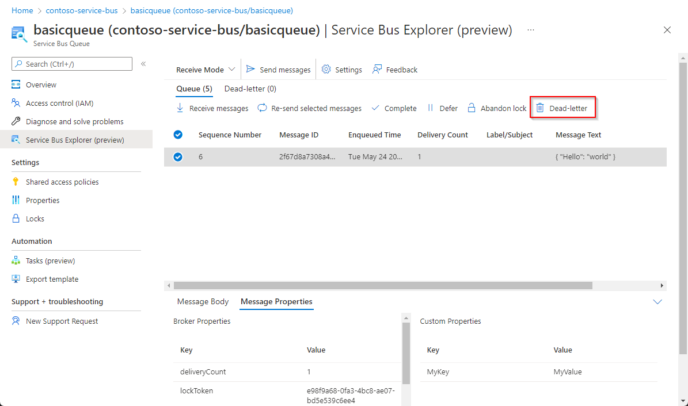Sort by the Sequence Number column header
688x406 pixels.
tap(230, 135)
